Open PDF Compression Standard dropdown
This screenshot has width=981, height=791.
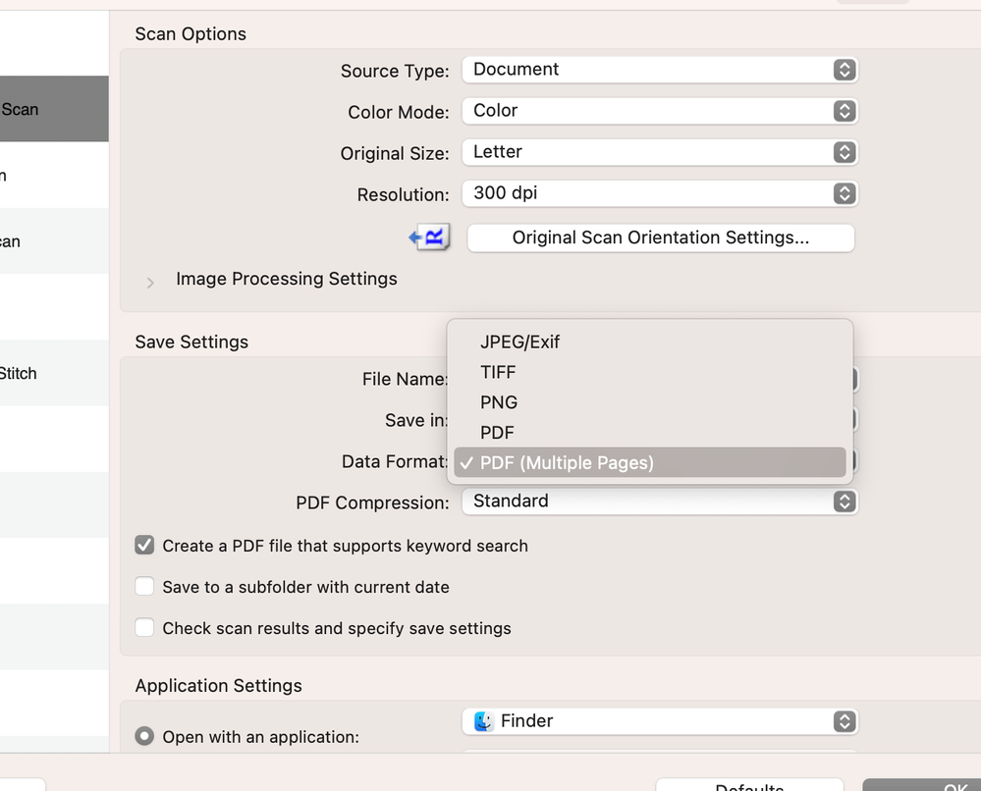tap(659, 501)
